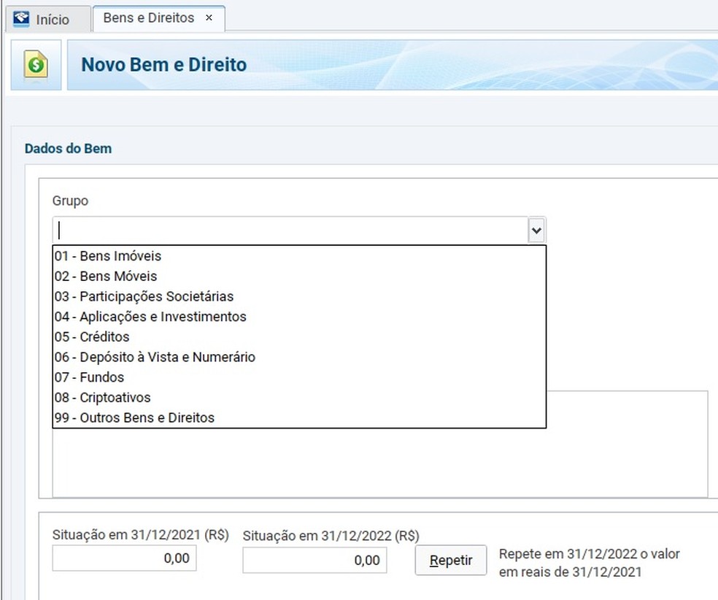Select 08 - Criptoativos group
This screenshot has height=600, width=718.
(x=102, y=398)
